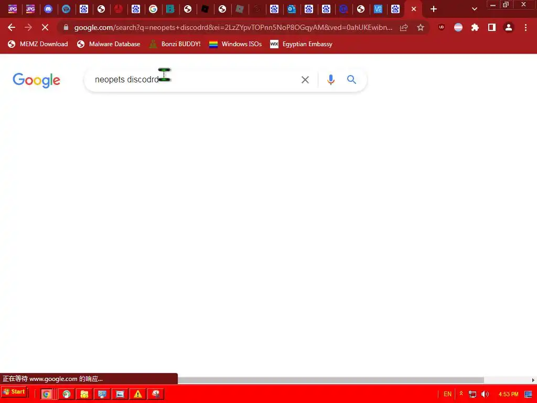The height and width of the screenshot is (403, 537).
Task: Click the yellow warning triangle taskbar icon
Action: [138, 394]
